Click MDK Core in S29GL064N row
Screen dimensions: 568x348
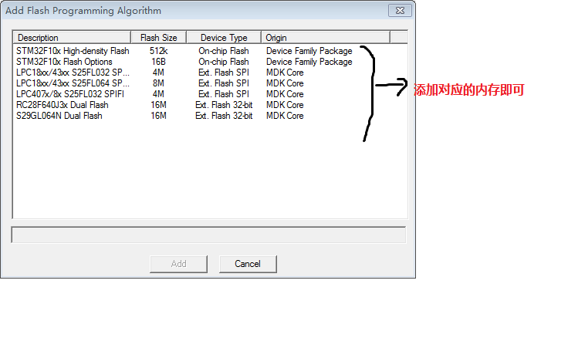point(285,116)
